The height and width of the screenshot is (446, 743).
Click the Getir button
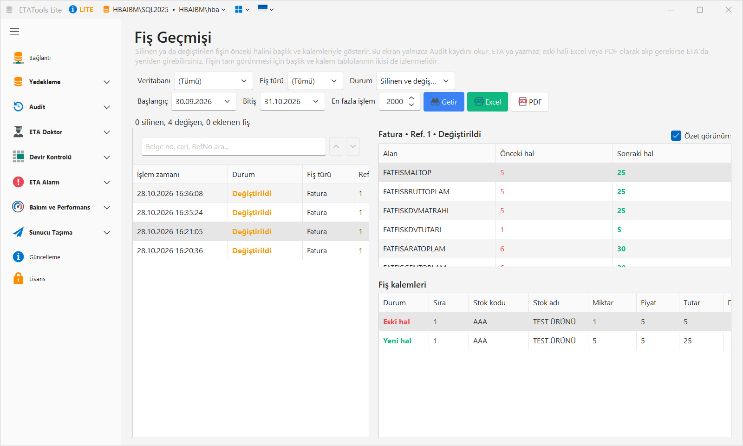tap(444, 102)
